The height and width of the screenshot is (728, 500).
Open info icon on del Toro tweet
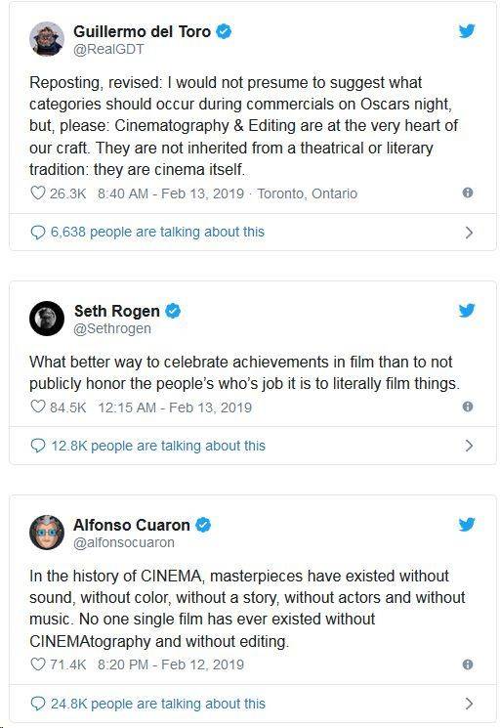pos(468,193)
